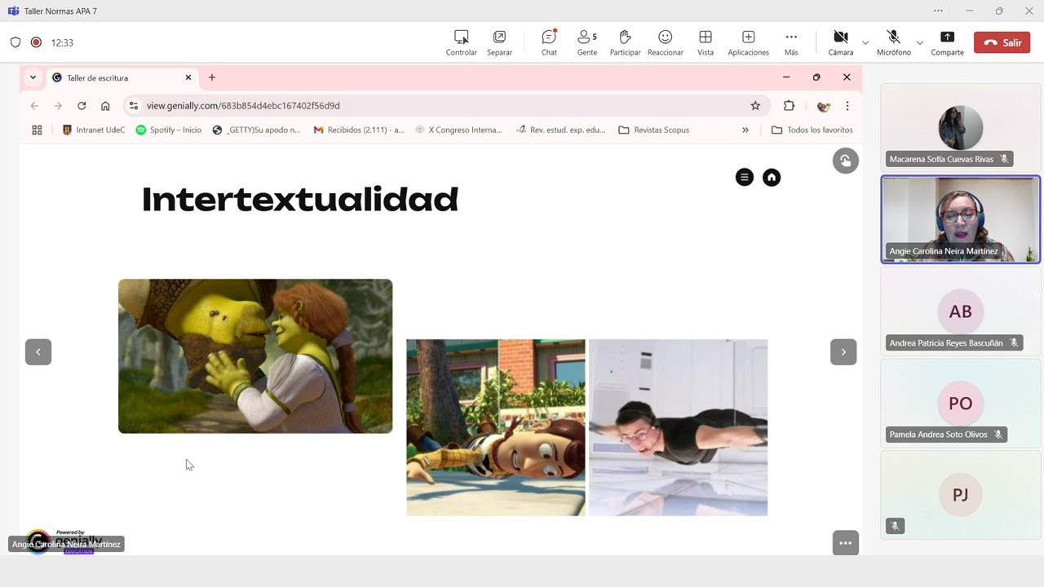Open Genially bottom more options button
Viewport: 1044px width, 587px height.
pyautogui.click(x=846, y=543)
